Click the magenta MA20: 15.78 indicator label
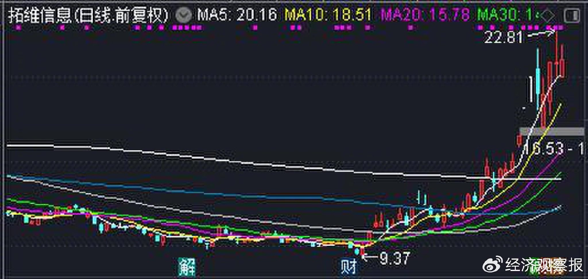The height and width of the screenshot is (279, 588). 427,15
